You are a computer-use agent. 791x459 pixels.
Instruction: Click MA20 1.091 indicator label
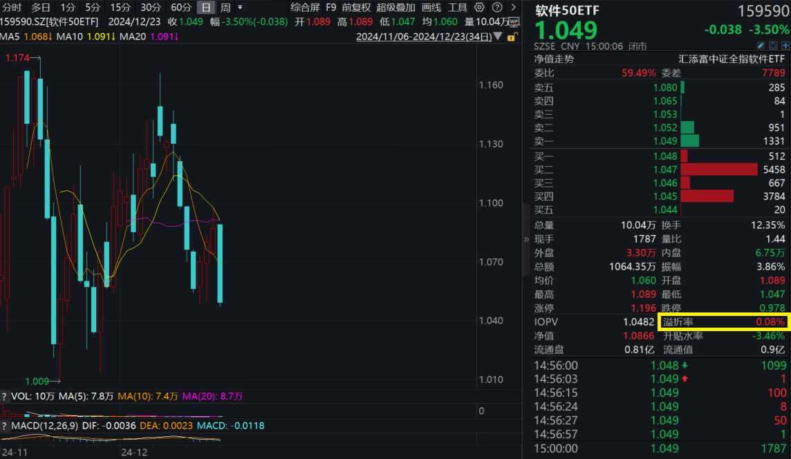149,37
